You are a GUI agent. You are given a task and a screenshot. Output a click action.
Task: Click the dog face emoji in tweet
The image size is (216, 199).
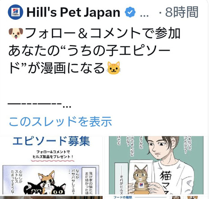(16, 33)
